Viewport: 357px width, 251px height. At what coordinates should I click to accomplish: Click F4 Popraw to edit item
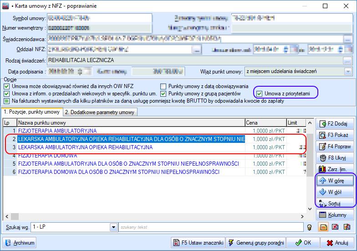(x=334, y=146)
